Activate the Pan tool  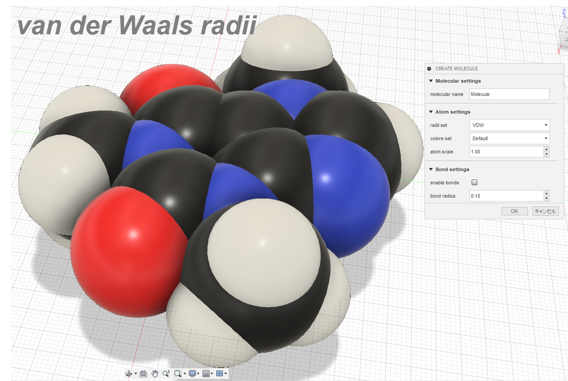155,374
